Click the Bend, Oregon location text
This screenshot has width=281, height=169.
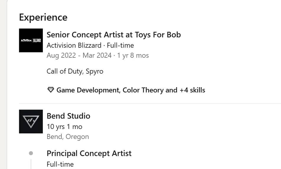68,137
